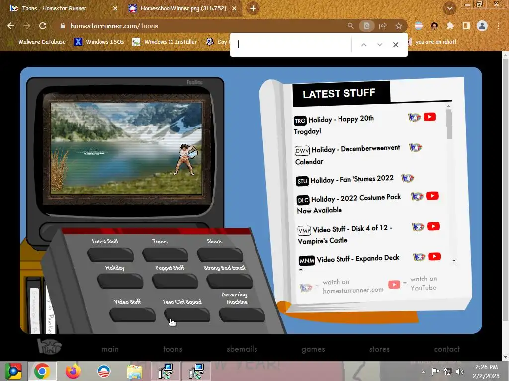Screen dimensions: 509x381
Task: Push the Video Stuff remote button
Action: coord(132,315)
